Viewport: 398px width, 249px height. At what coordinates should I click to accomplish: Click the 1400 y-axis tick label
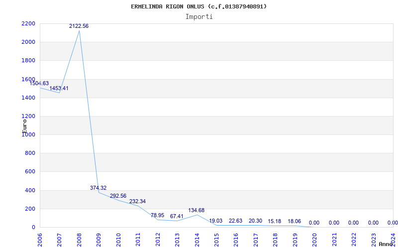click(x=28, y=98)
